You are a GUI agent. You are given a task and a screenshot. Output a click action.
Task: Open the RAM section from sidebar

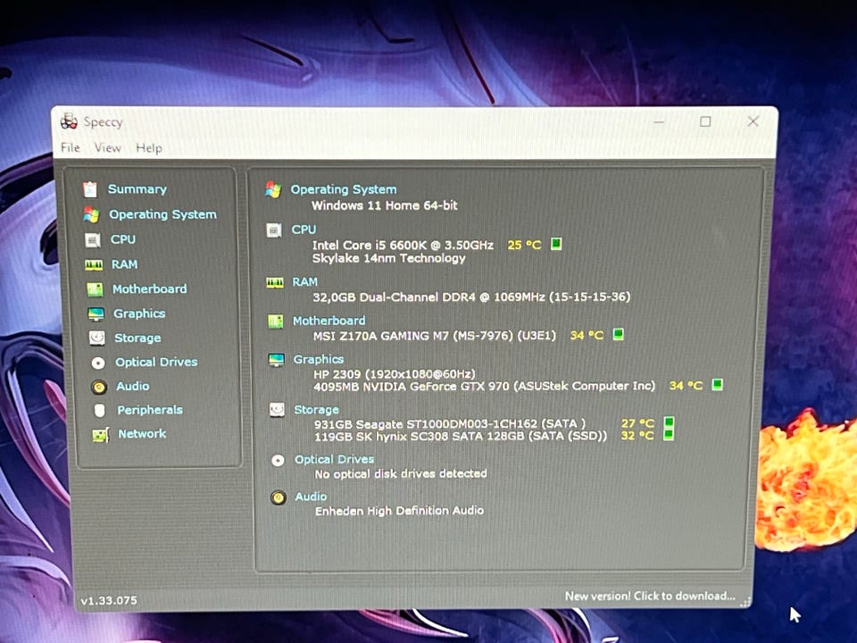125,264
